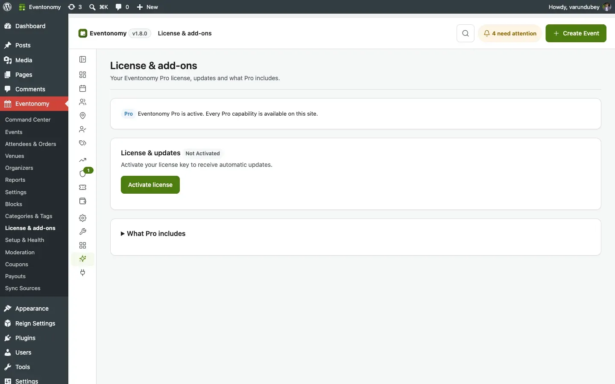Click the Activate license button
The image size is (615, 384).
[150, 185]
